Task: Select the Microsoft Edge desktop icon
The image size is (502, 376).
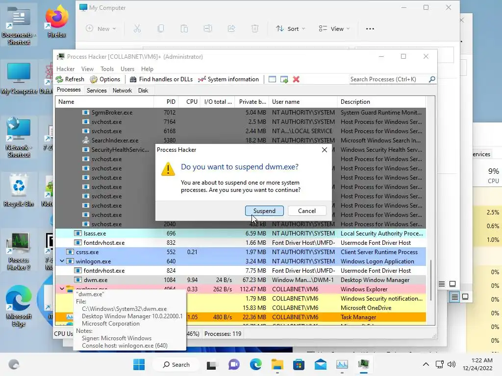Action: click(x=19, y=305)
